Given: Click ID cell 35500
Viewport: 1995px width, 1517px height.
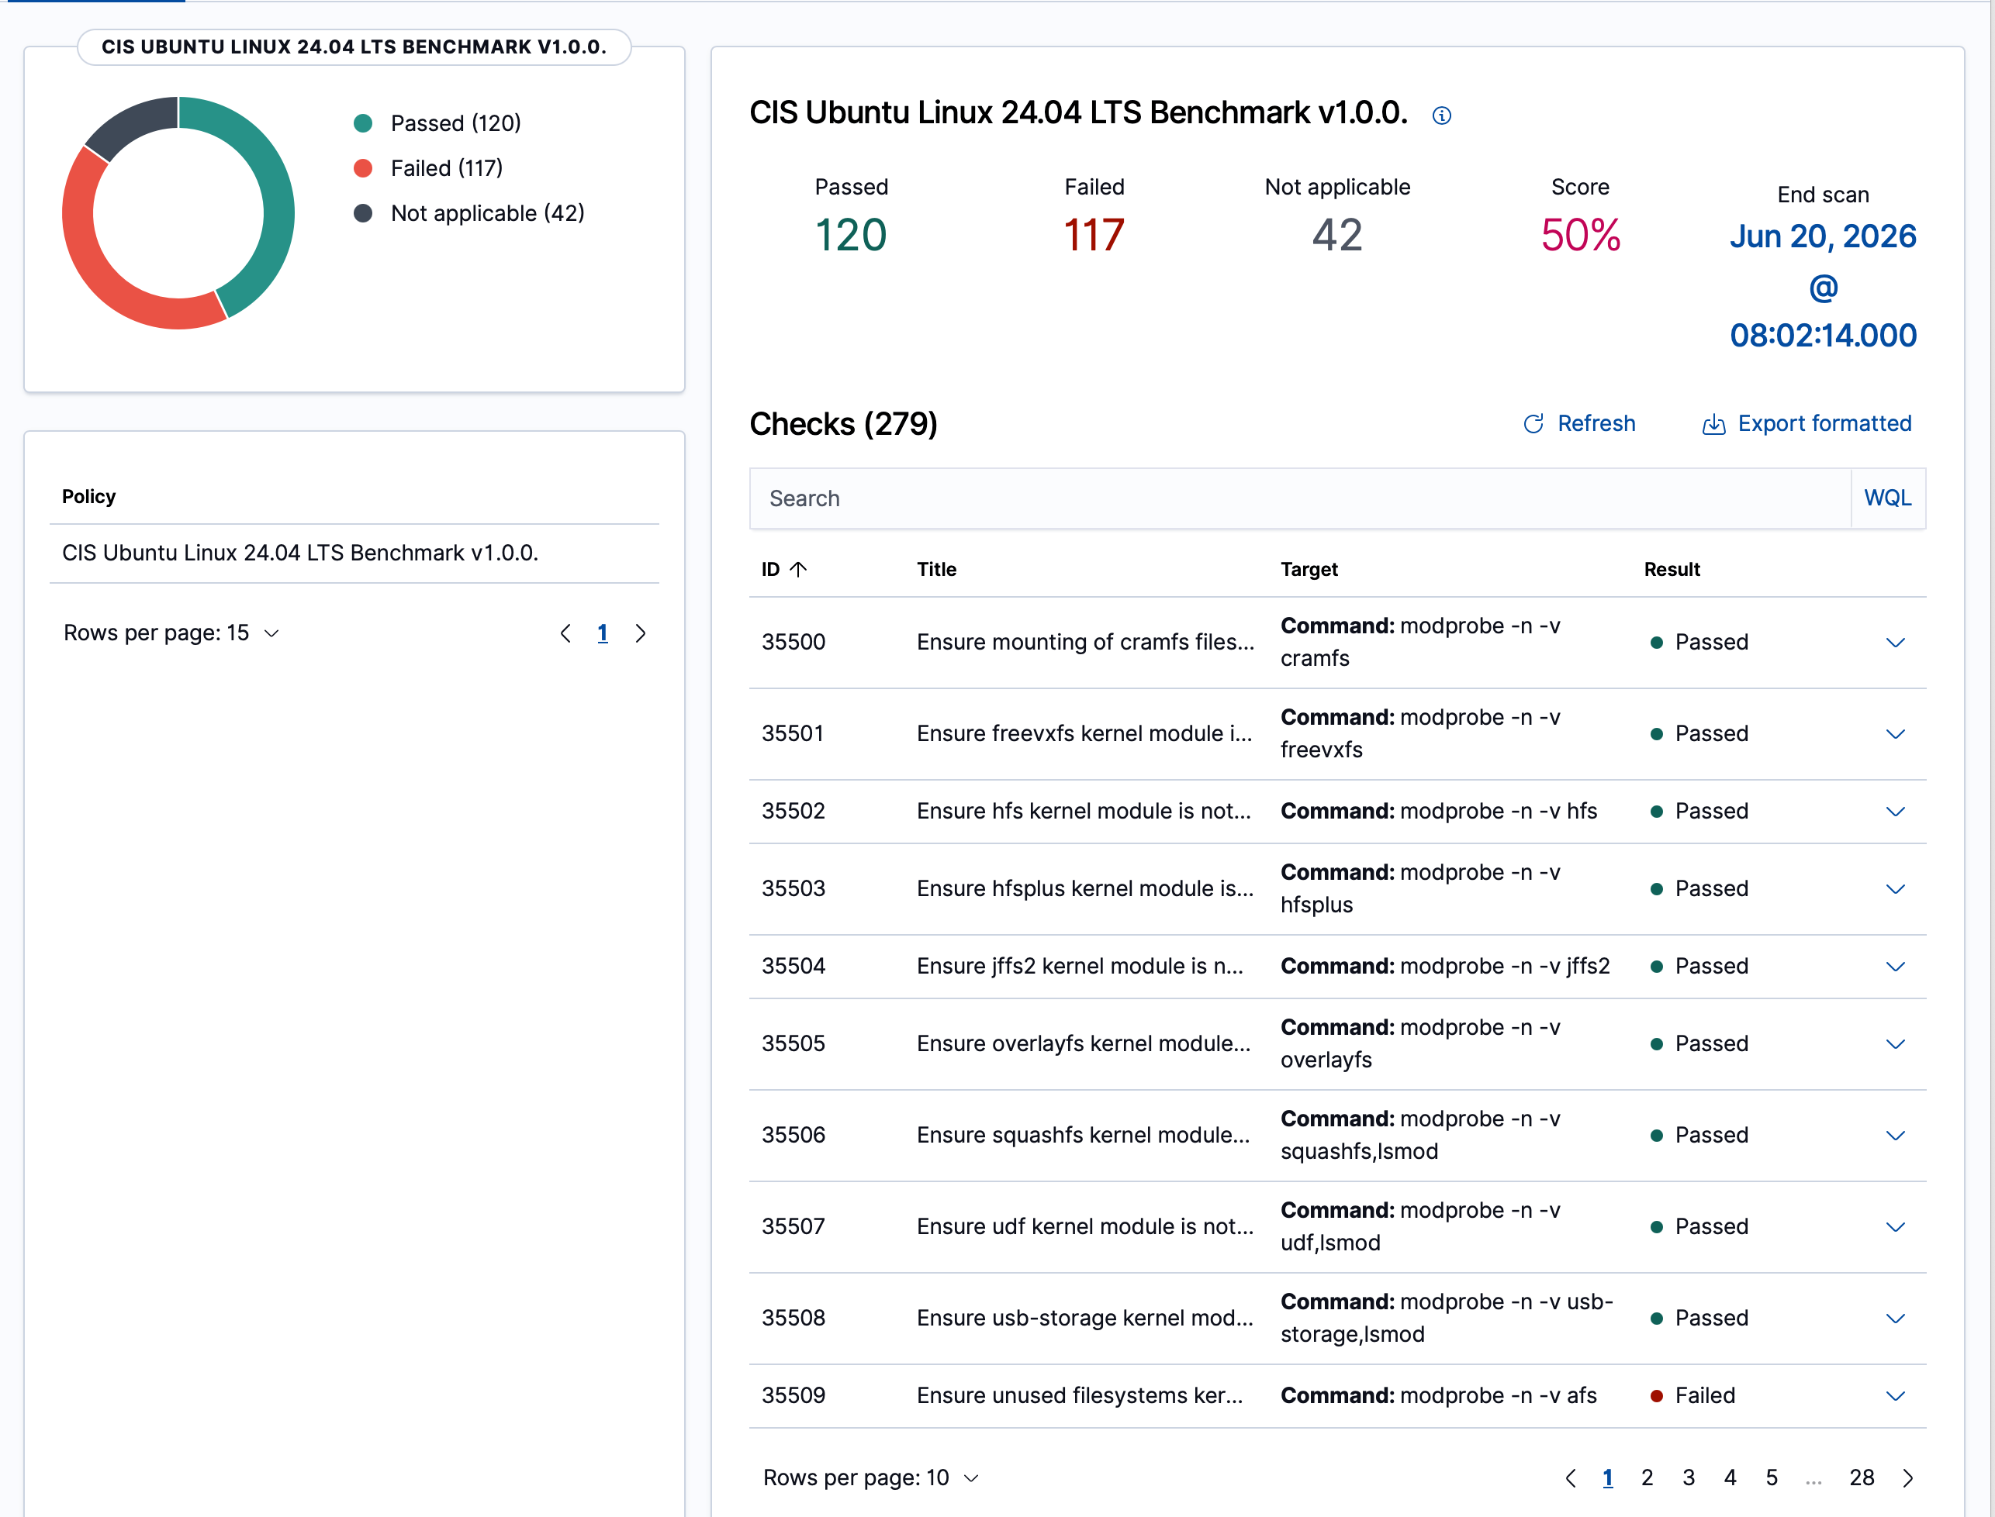Looking at the screenshot, I should (x=794, y=643).
